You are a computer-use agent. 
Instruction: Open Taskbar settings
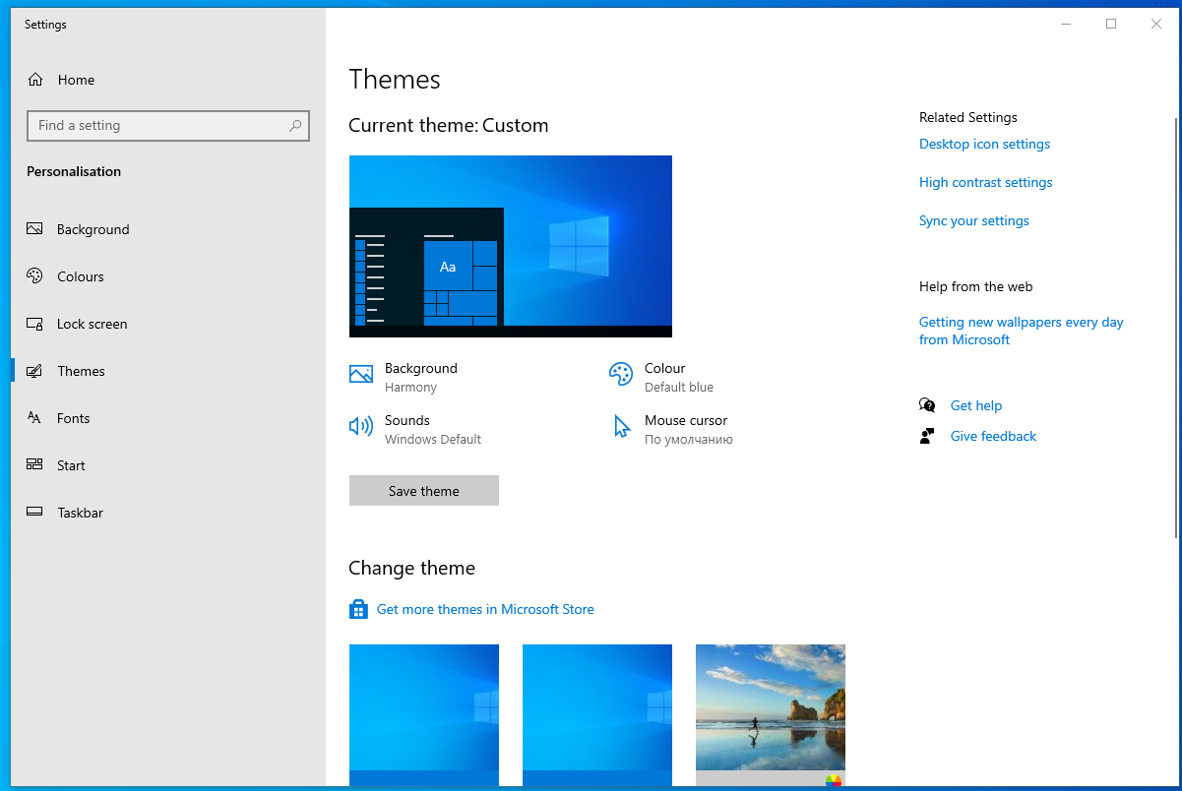click(x=167, y=513)
